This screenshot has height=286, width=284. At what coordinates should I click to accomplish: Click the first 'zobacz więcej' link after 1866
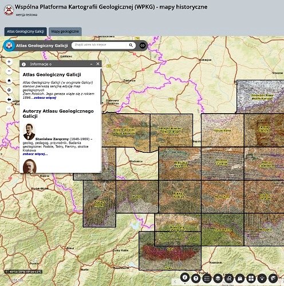[x=45, y=98]
